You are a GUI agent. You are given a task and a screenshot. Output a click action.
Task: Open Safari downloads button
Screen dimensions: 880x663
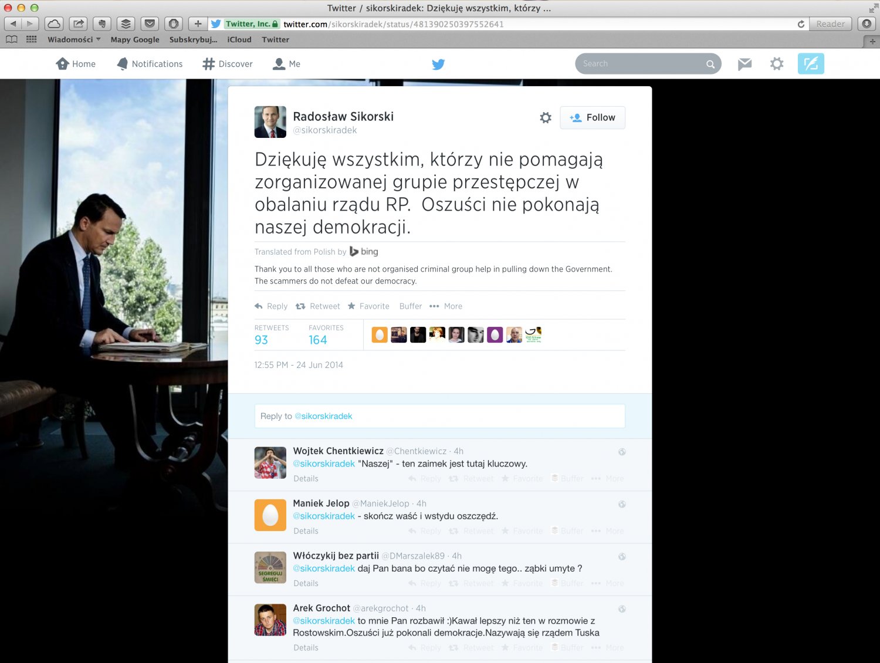click(867, 24)
